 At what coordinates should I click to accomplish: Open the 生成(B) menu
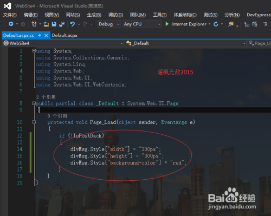tap(94, 15)
